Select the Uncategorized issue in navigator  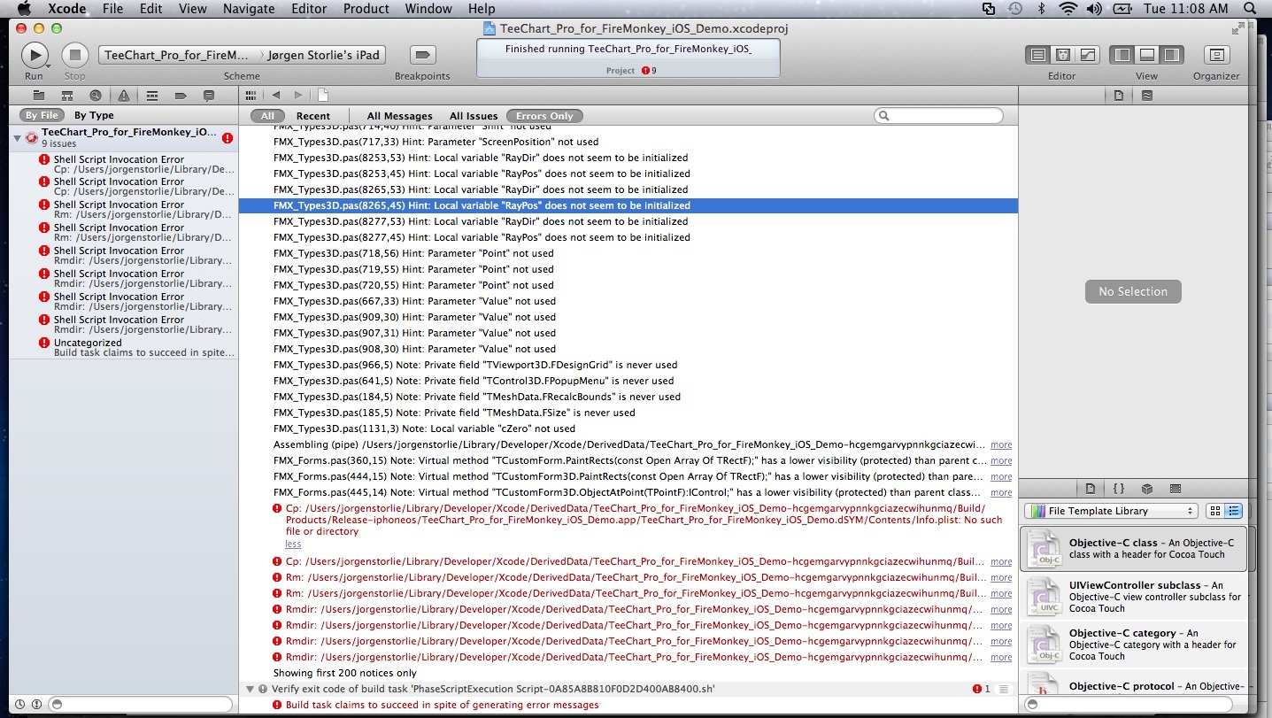pos(125,348)
